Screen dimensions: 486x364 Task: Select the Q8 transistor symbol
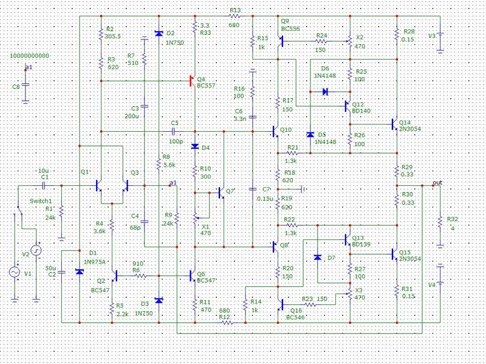[x=275, y=247]
